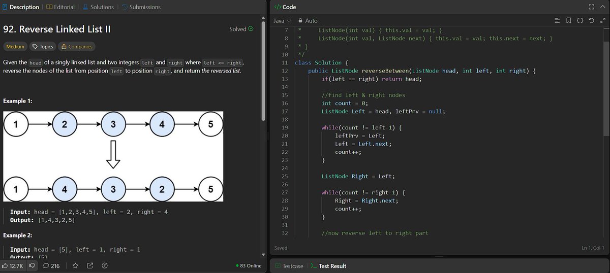Screen dimensions: 610x273
Task: Click the 'class Solution {' code line
Action: click(x=320, y=62)
